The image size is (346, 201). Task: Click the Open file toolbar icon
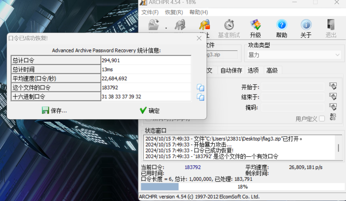click(x=154, y=25)
